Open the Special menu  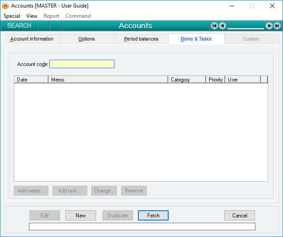pyautogui.click(x=12, y=16)
